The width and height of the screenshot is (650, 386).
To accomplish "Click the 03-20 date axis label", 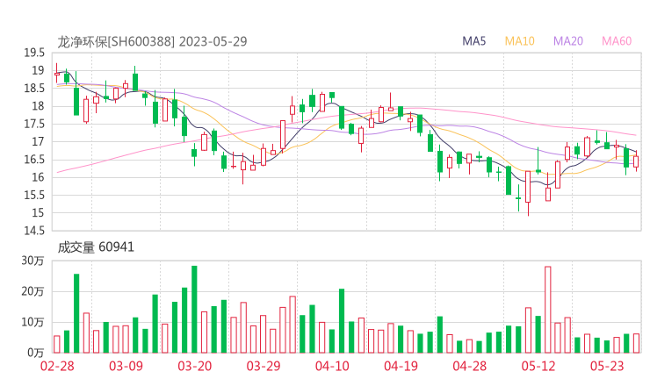I will click(x=195, y=366).
